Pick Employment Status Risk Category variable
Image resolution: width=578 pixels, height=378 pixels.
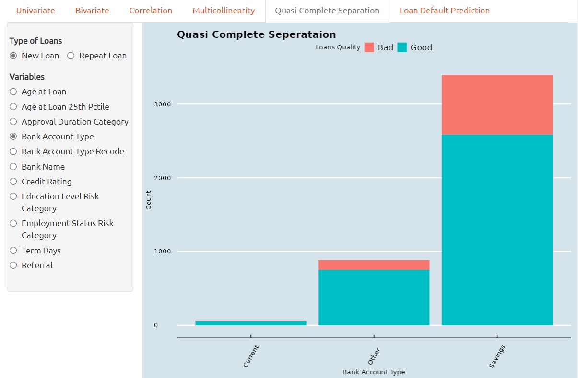[13, 223]
